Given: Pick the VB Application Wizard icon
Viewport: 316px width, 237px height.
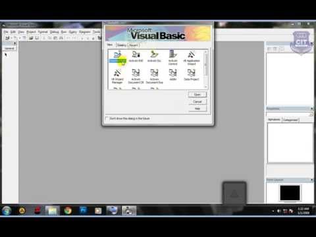Looking at the screenshot, I should pos(192,58).
